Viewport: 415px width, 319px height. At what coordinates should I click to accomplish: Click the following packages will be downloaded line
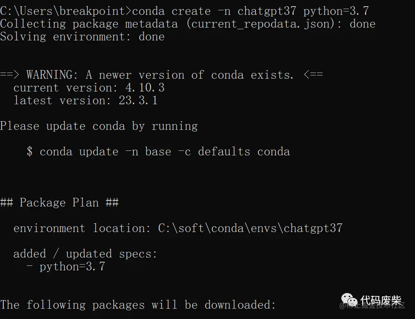click(138, 305)
